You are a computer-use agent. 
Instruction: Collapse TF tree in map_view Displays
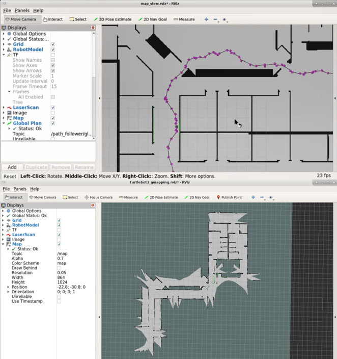pyautogui.click(x=4, y=55)
